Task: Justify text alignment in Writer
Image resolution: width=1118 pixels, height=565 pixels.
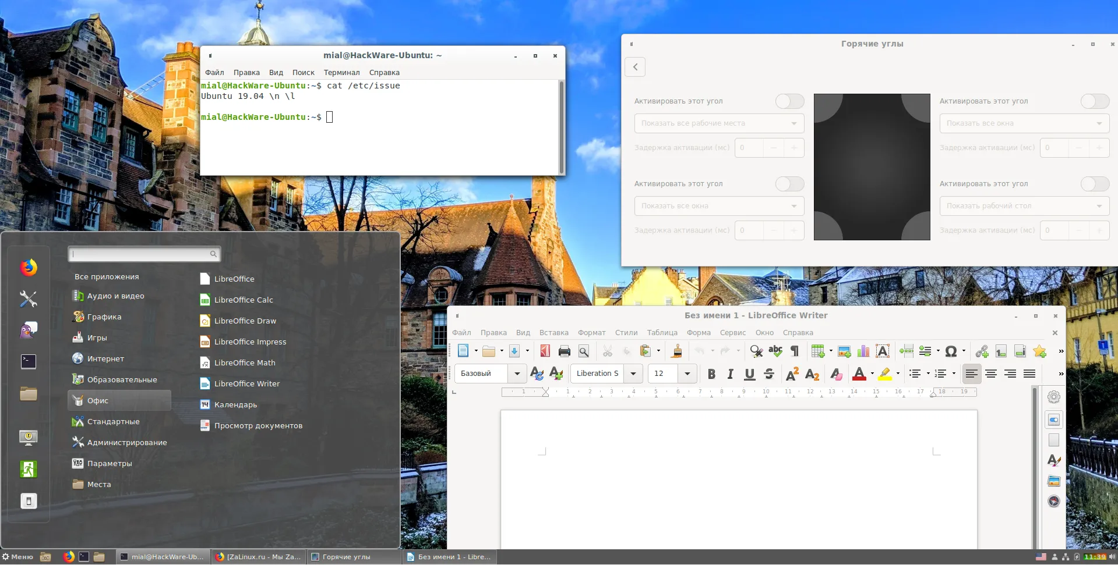Action: coord(1029,374)
